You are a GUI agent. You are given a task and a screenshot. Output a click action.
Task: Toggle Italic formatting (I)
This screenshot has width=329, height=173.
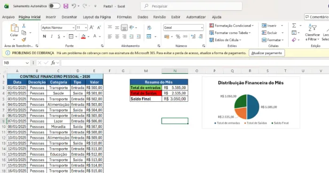[x=52, y=37]
